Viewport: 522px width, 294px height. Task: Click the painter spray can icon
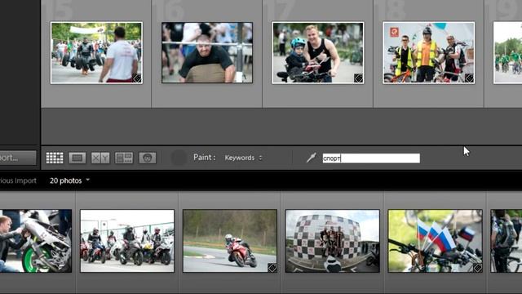(311, 158)
